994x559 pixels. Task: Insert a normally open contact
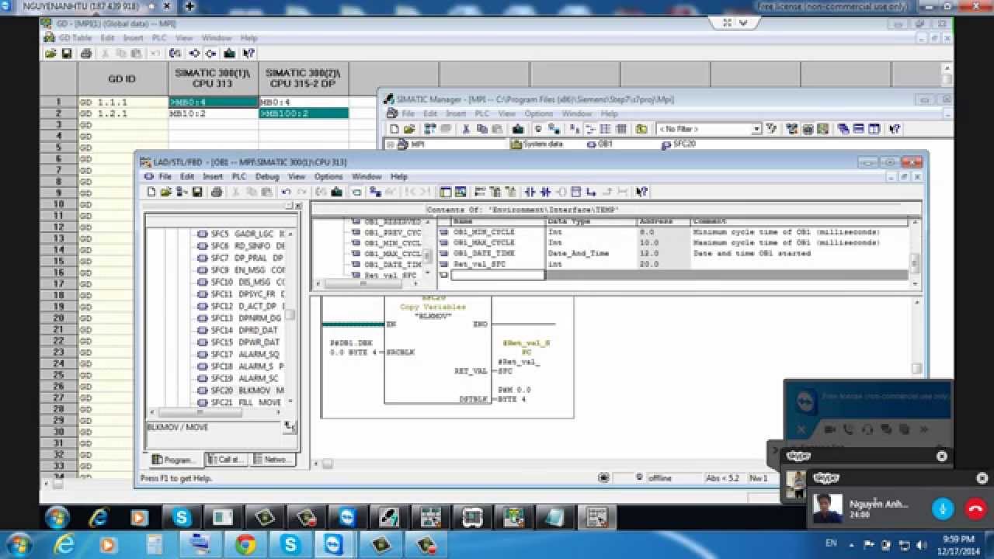click(x=530, y=192)
